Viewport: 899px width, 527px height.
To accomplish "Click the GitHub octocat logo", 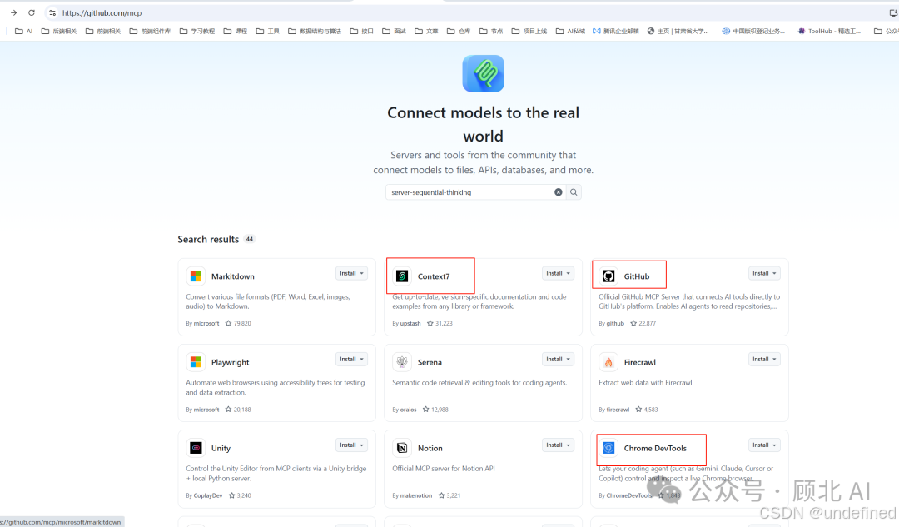I will click(608, 276).
